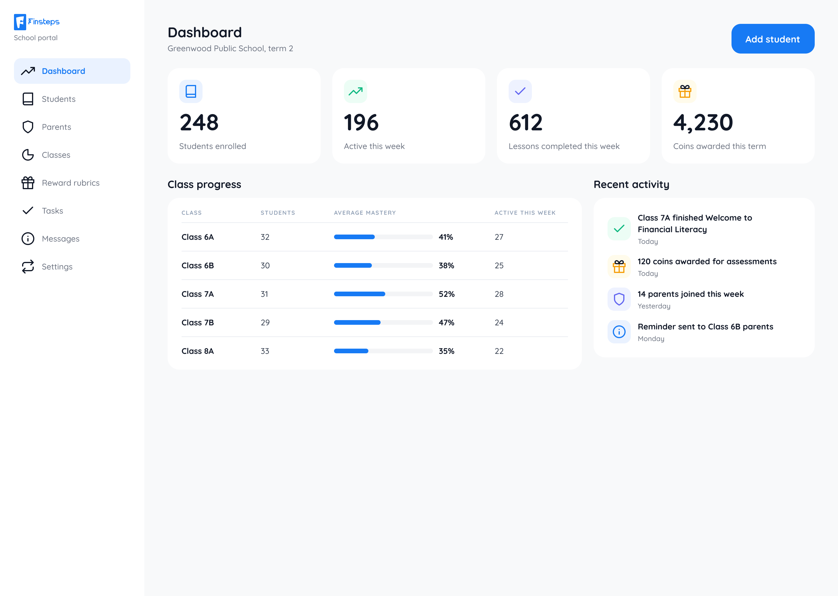
Task: Select the Class 7B row name
Action: (197, 322)
